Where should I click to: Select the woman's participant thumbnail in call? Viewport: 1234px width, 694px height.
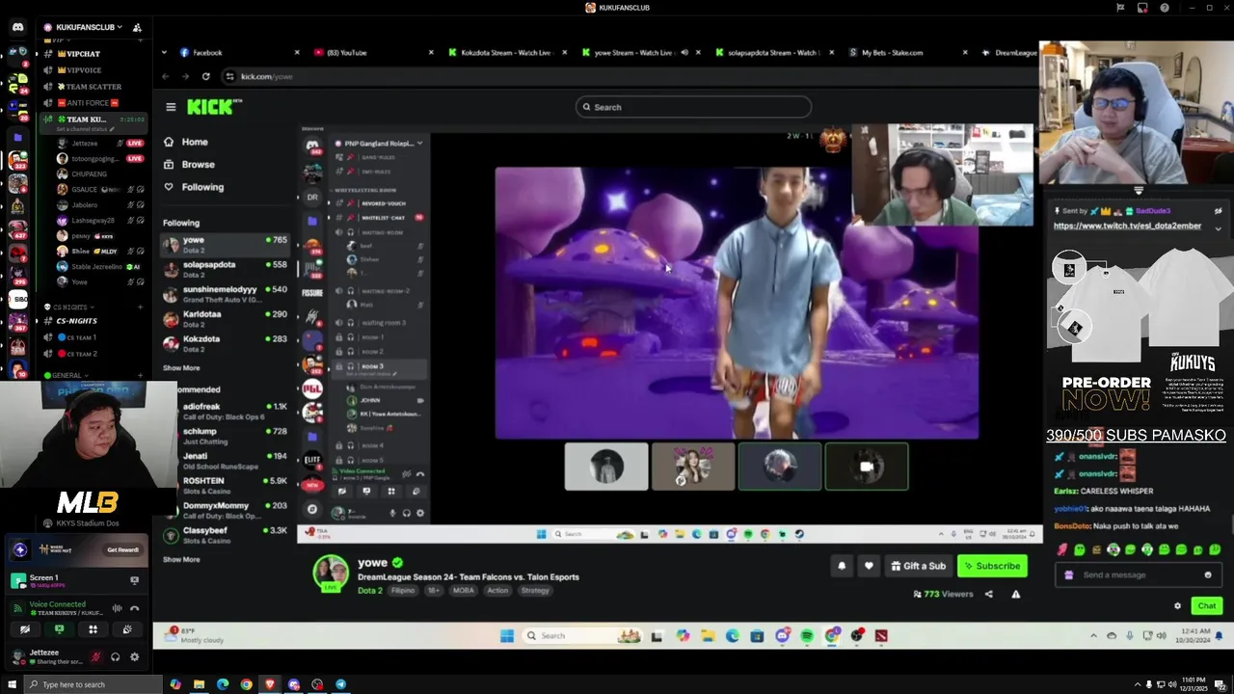coord(693,467)
